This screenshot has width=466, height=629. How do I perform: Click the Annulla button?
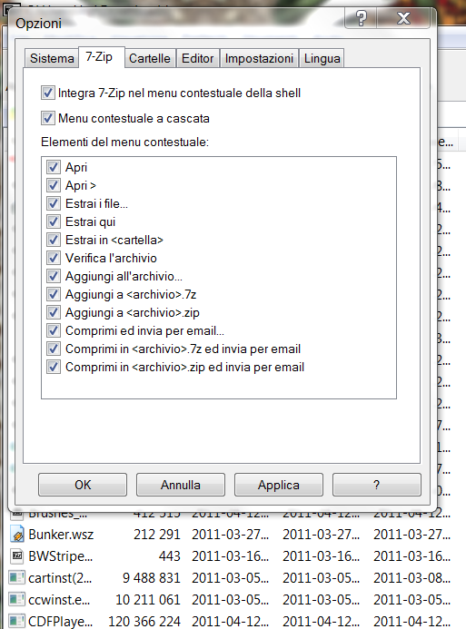point(181,485)
